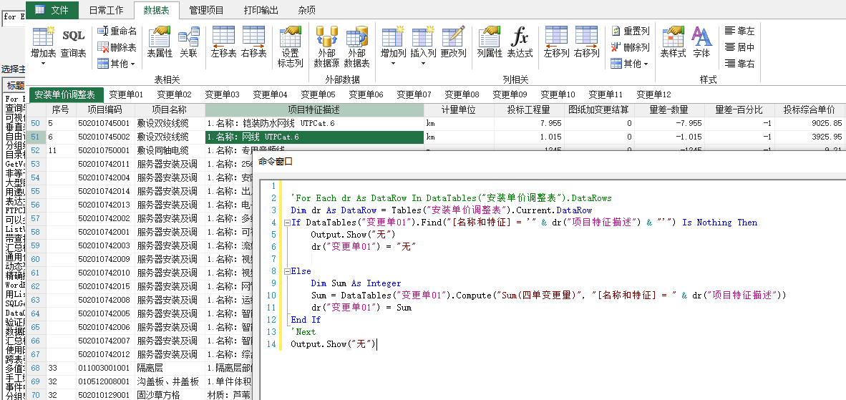Collapse the If code block
The width and height of the screenshot is (846, 400).
(x=286, y=223)
